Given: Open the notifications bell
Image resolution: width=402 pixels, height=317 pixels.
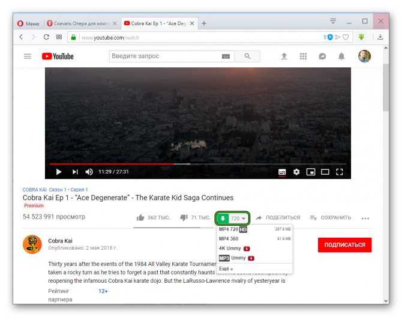Looking at the screenshot, I should 341,56.
